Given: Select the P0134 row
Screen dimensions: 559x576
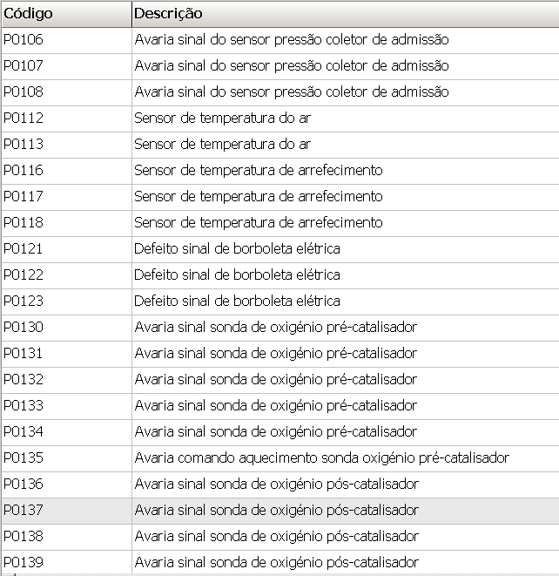Looking at the screenshot, I should (24, 432).
